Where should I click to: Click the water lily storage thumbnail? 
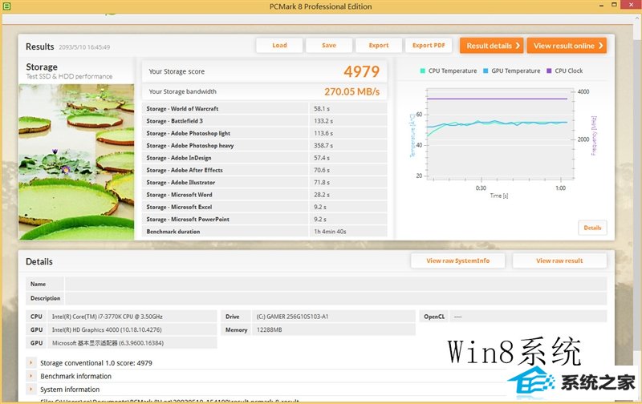tap(76, 161)
